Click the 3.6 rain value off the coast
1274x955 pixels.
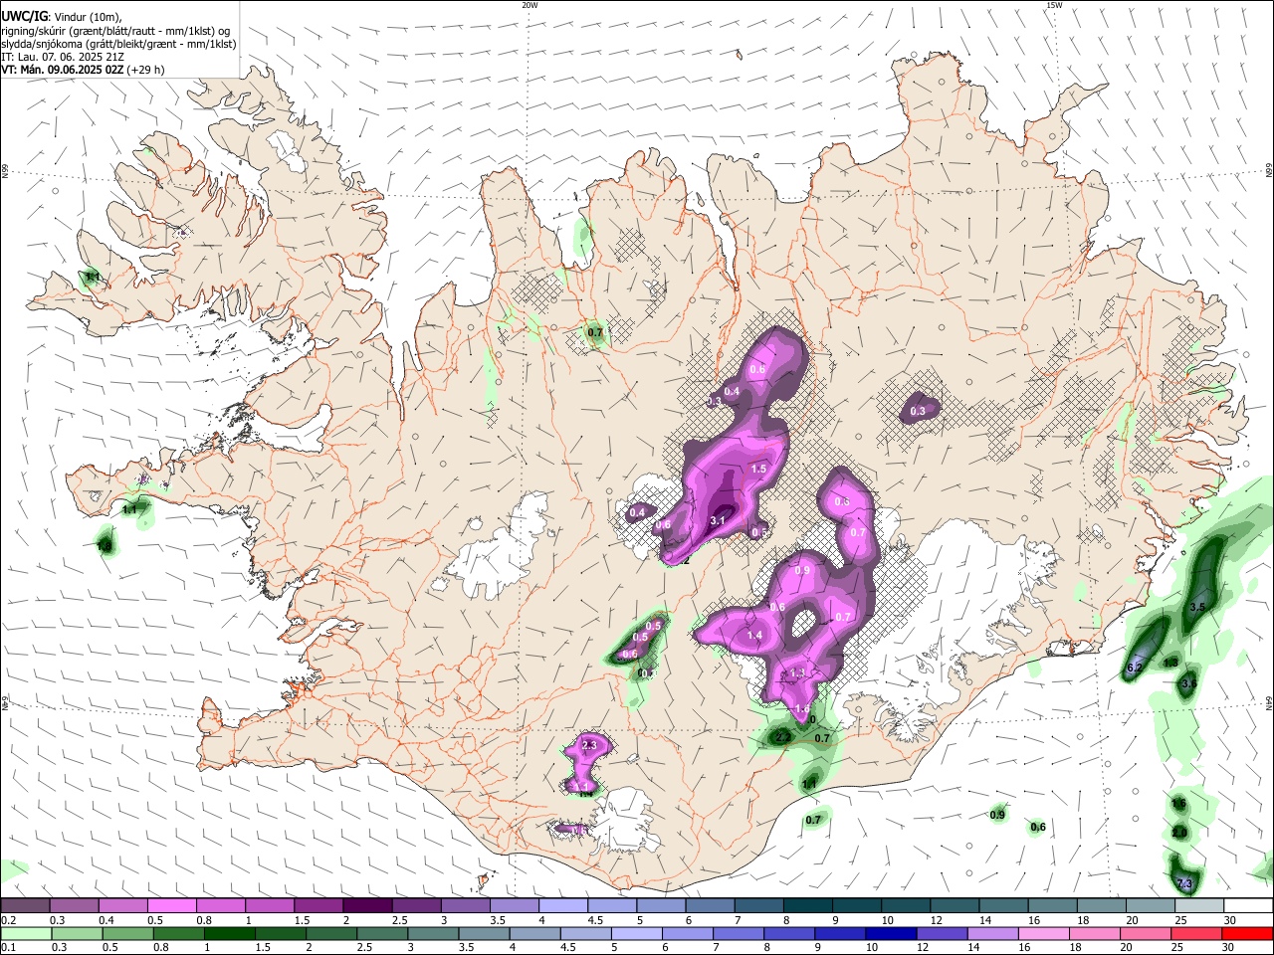click(1188, 683)
